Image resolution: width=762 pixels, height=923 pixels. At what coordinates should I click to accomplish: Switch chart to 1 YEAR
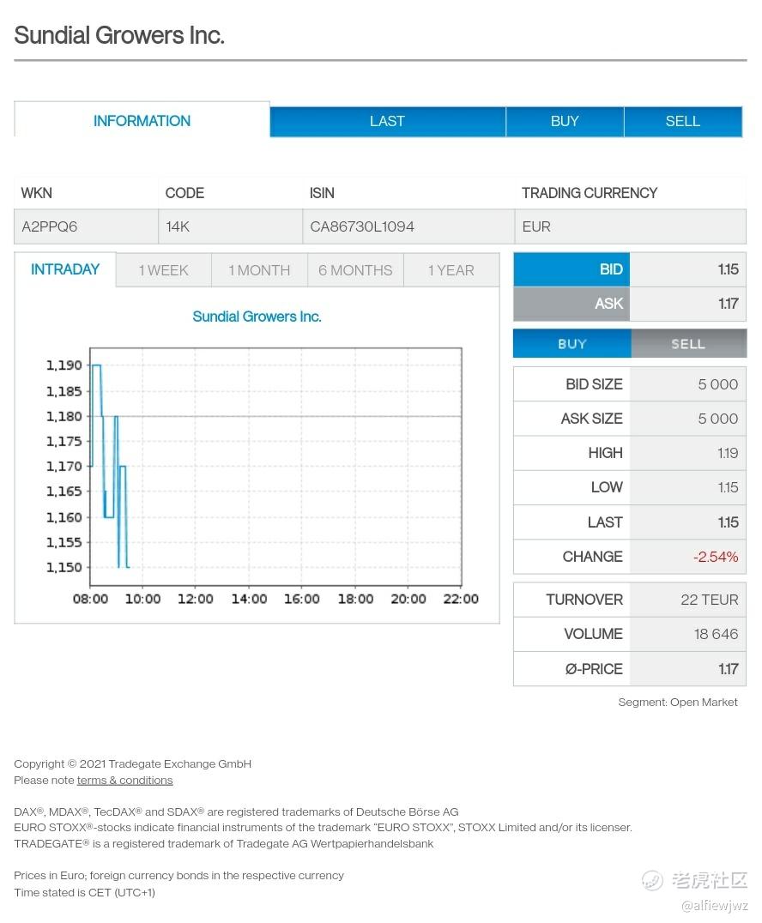(451, 270)
